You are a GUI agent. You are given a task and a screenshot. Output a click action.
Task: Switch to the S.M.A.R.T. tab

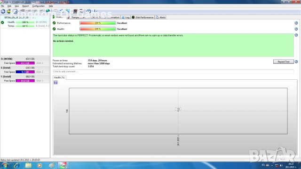(x=95, y=17)
